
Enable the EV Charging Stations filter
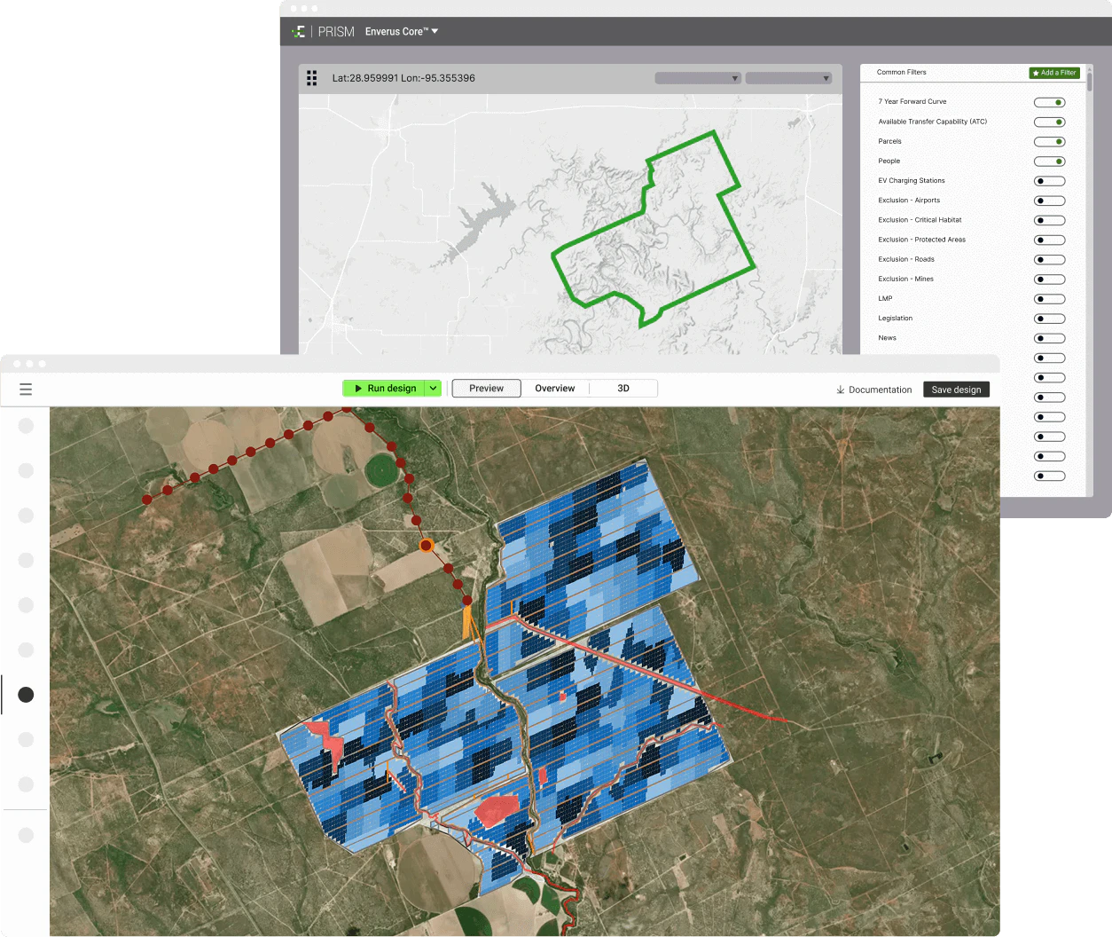point(1049,181)
